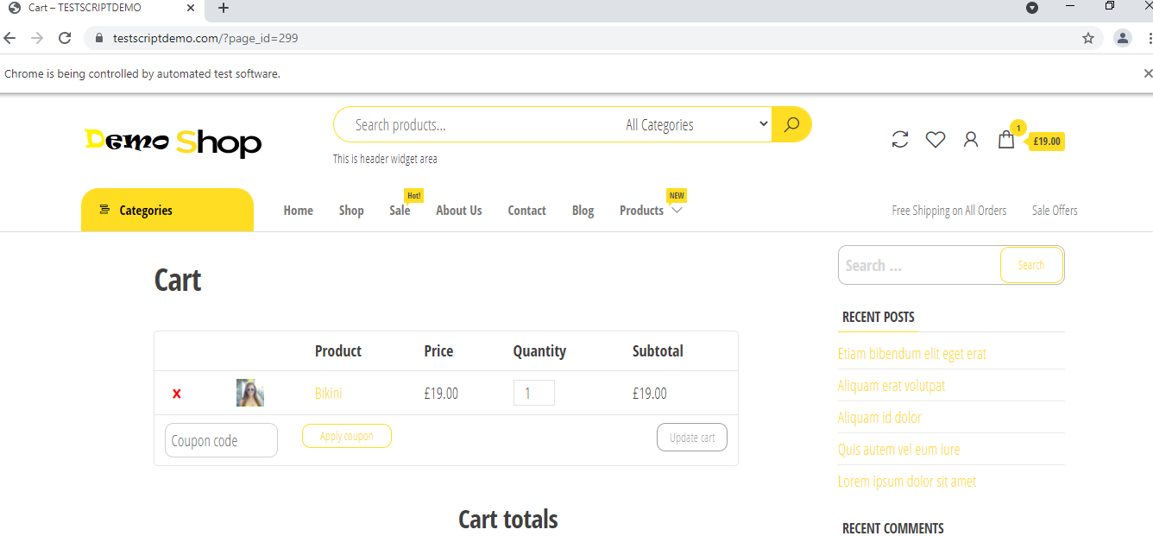Go to Home in the navigation

(299, 211)
